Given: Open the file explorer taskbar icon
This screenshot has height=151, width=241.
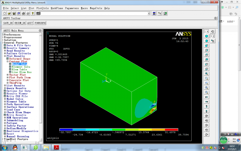Looking at the screenshot, I should click(46, 148).
